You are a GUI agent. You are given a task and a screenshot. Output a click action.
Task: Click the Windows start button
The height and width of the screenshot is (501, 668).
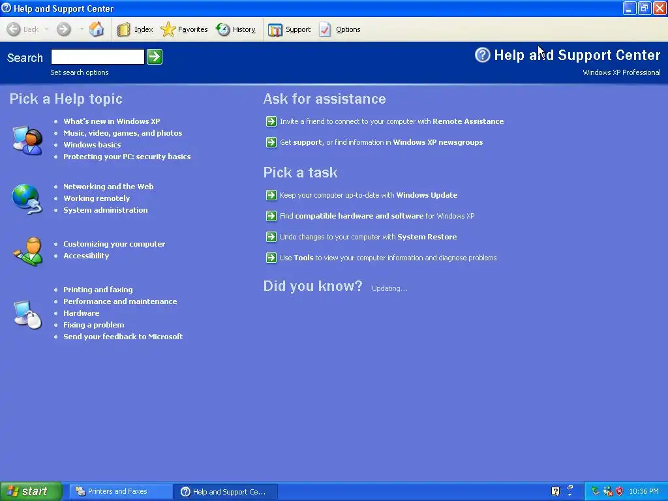(x=31, y=491)
